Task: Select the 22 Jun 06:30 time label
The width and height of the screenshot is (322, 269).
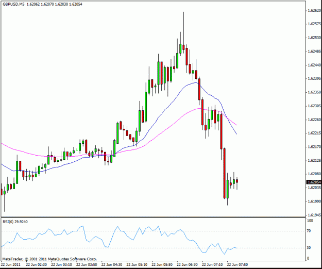Action: point(187,264)
